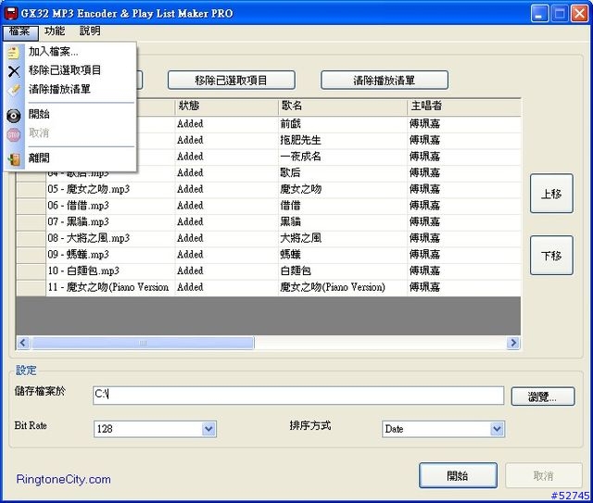Choose 清除播放清單 menu entry
This screenshot has height=503, width=593.
pyautogui.click(x=70, y=89)
